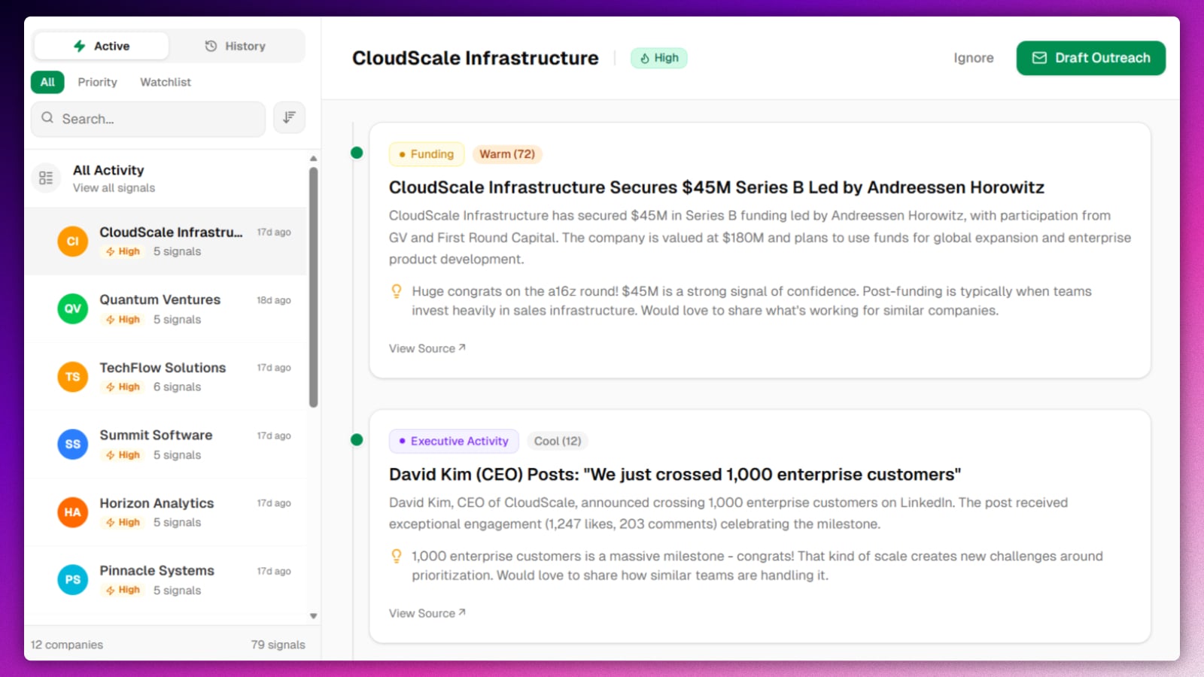
Task: Open the Horizon Analytics HA avatar
Action: (73, 512)
